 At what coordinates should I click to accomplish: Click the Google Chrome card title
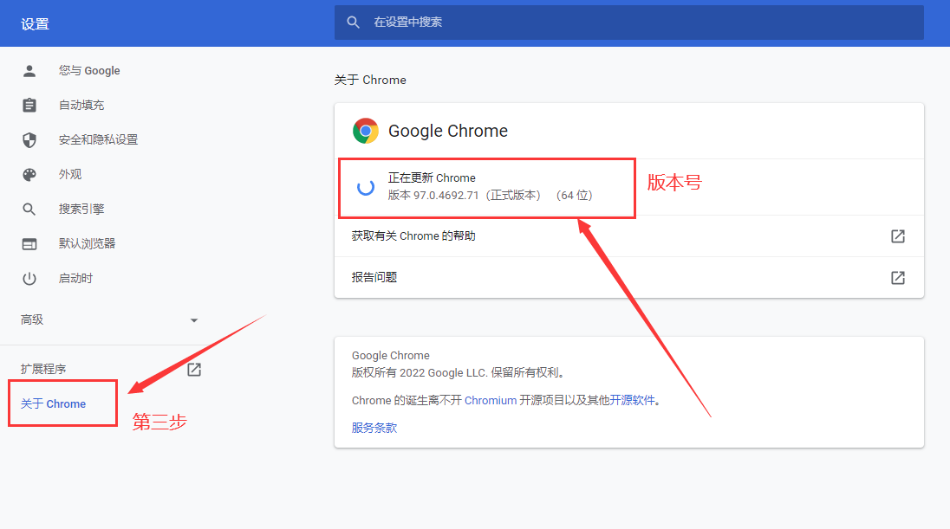tap(448, 131)
